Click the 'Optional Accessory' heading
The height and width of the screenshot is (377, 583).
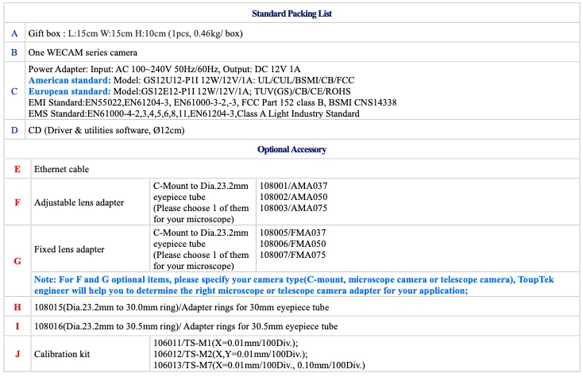pos(291,149)
